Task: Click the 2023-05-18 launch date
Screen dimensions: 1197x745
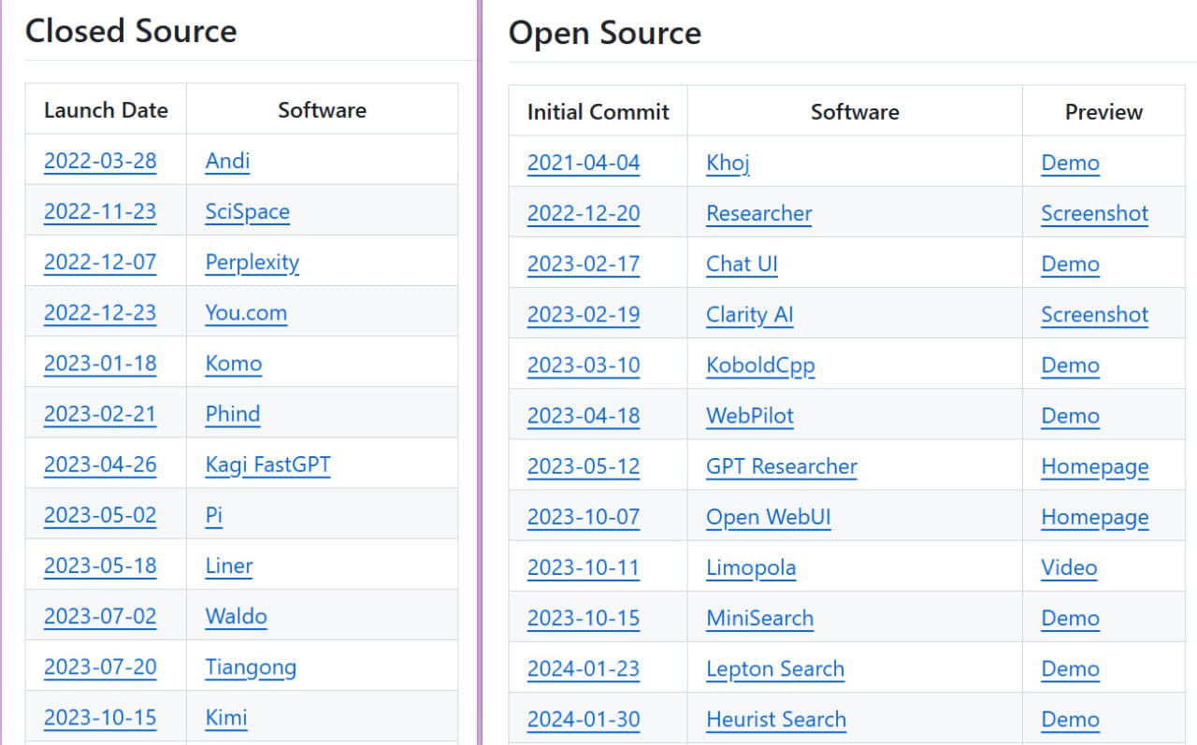Action: pos(100,565)
